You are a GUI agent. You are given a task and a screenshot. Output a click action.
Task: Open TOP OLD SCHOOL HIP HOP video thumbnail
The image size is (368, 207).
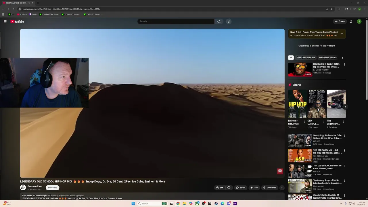tap(300, 171)
